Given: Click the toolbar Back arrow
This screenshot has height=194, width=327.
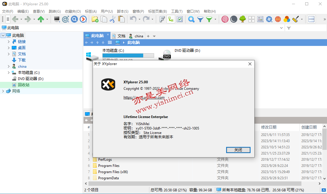Looking at the screenshot, I should [15, 19].
